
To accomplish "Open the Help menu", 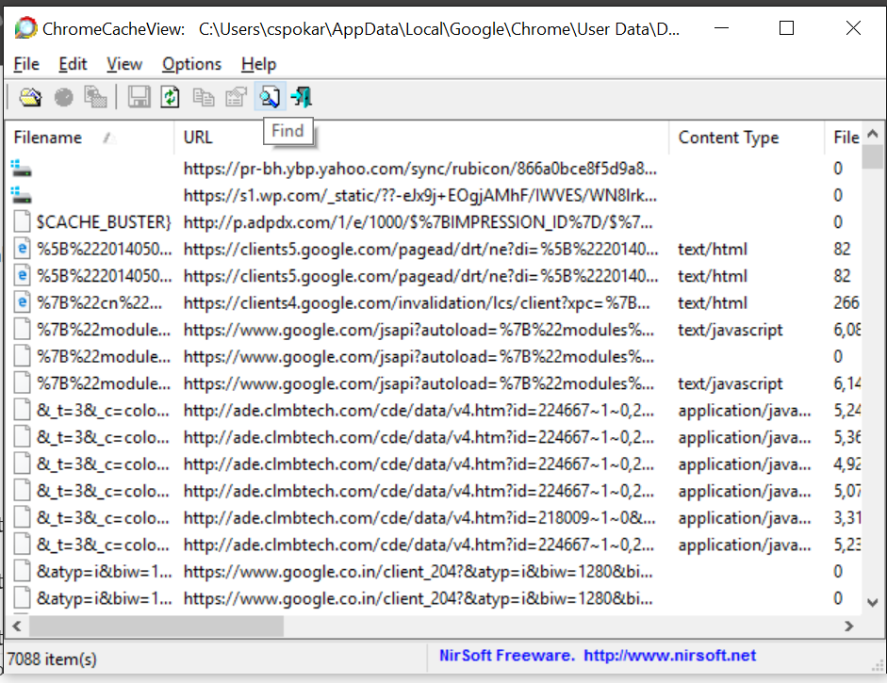I will point(258,64).
